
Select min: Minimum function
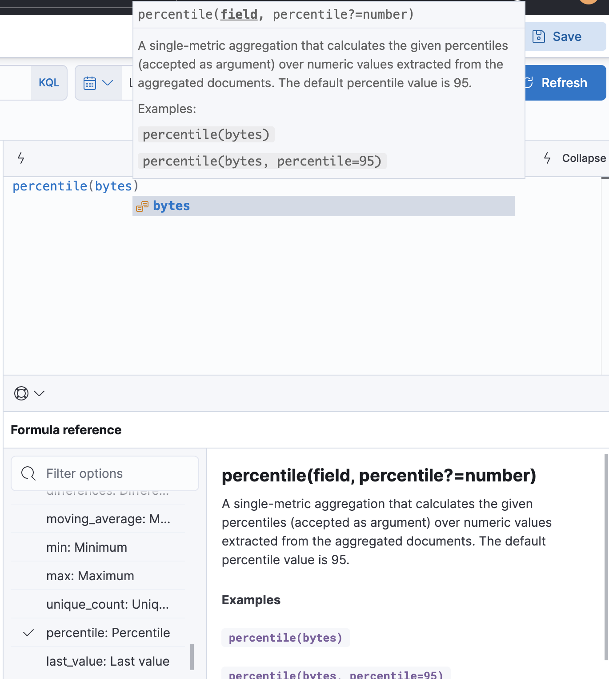[87, 547]
